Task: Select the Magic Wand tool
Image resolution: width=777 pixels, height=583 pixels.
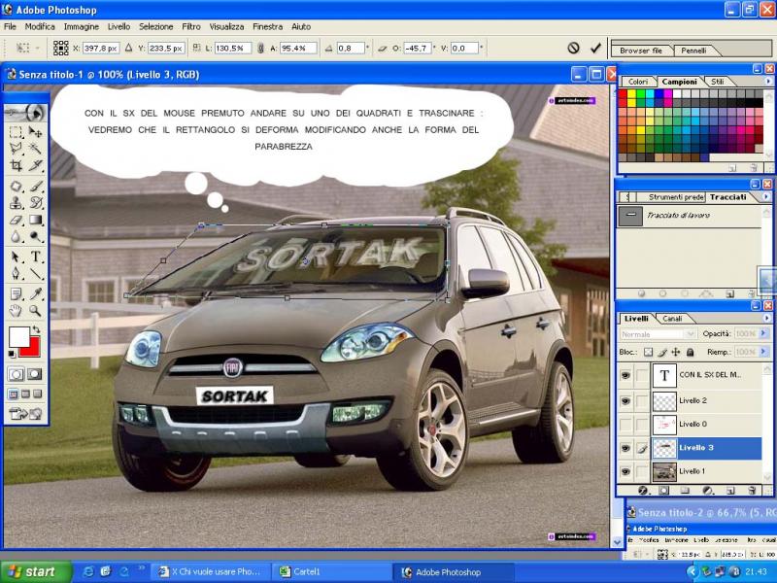Action: pos(35,149)
